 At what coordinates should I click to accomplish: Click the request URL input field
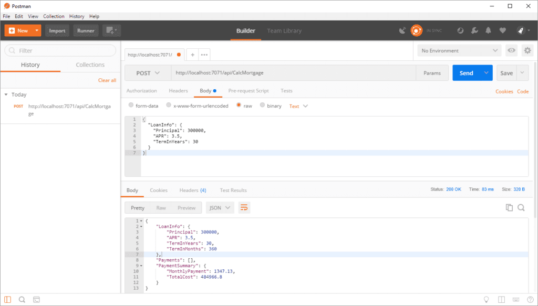coord(294,73)
